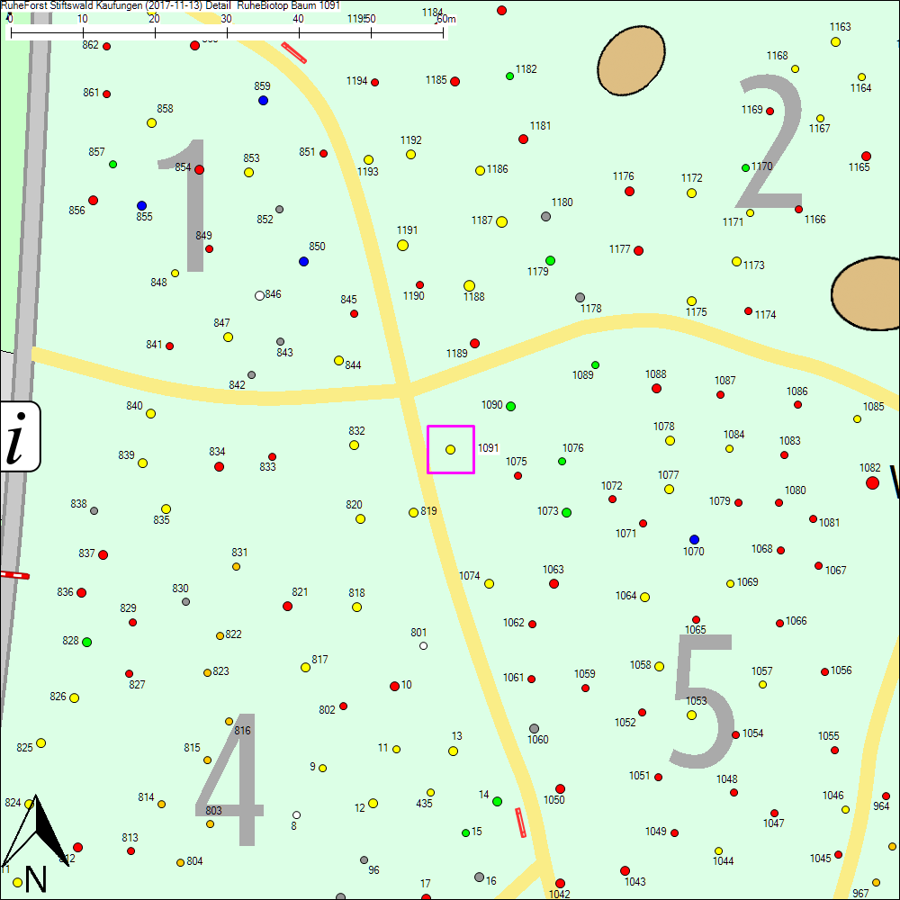Click the yellow tree marker 1187
The height and width of the screenshot is (900, 900).
[x=501, y=222]
